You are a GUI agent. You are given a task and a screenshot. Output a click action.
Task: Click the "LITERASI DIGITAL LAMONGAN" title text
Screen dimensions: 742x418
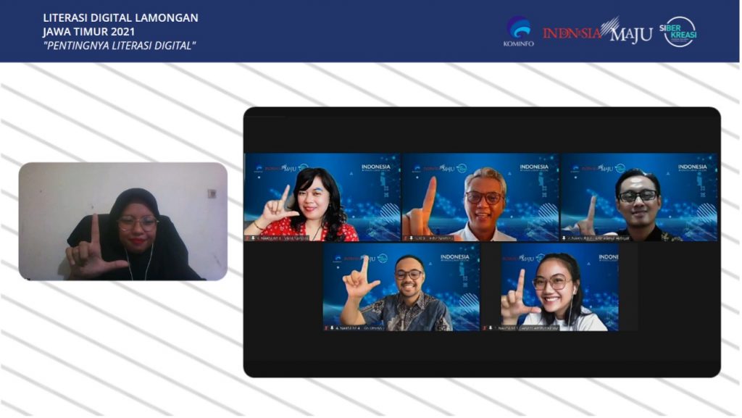[120, 17]
